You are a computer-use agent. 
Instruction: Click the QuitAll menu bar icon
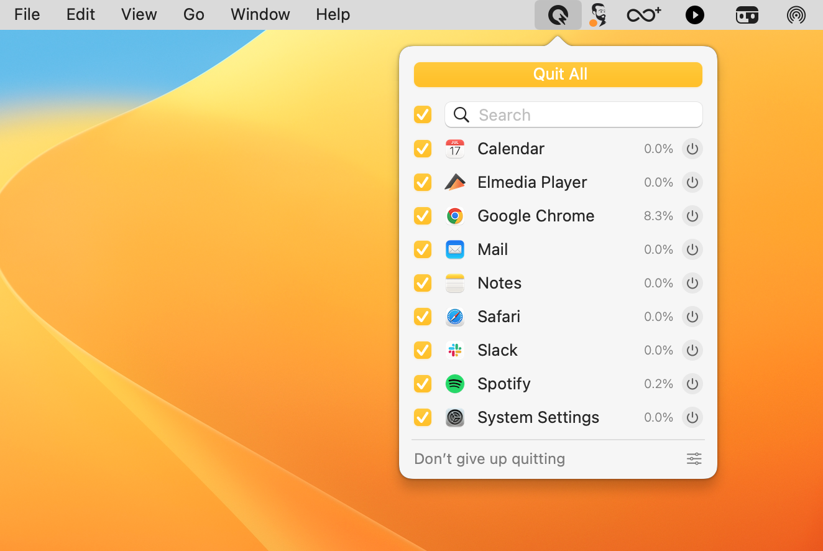tap(558, 14)
